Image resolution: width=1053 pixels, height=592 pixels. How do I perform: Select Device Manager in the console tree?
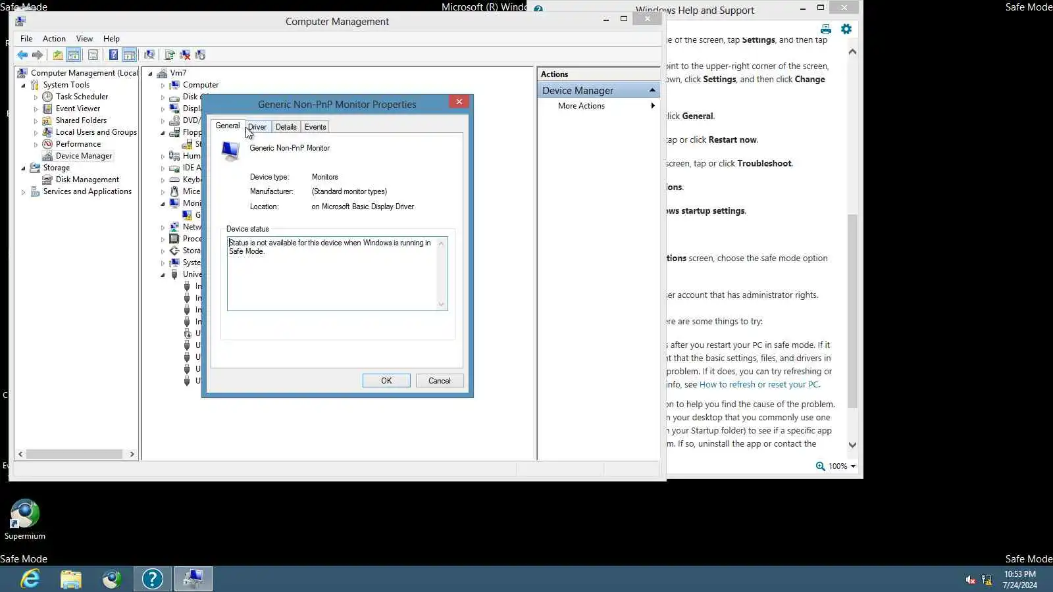[x=84, y=156]
